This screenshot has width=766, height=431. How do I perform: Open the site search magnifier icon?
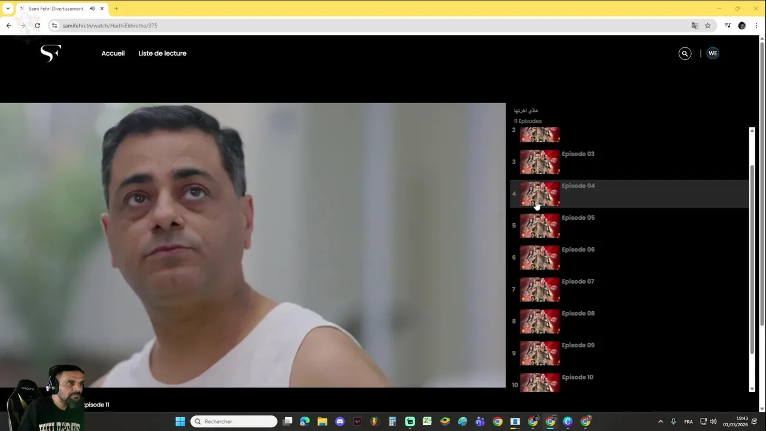[x=685, y=53]
